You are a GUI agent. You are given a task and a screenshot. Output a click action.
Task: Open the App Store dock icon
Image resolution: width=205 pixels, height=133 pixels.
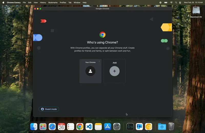pos(108,126)
